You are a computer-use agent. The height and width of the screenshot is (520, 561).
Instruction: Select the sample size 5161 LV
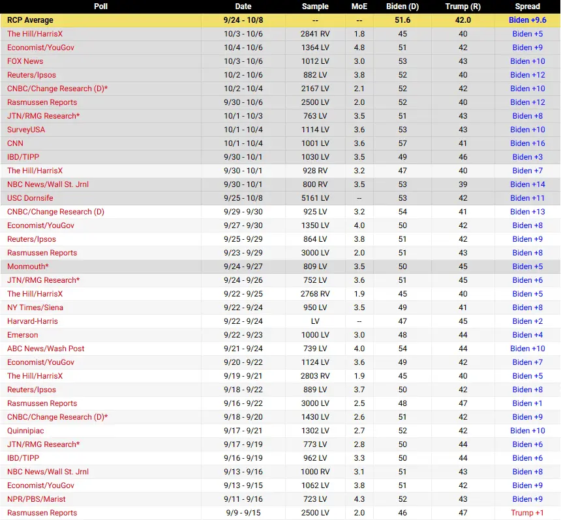click(x=315, y=198)
